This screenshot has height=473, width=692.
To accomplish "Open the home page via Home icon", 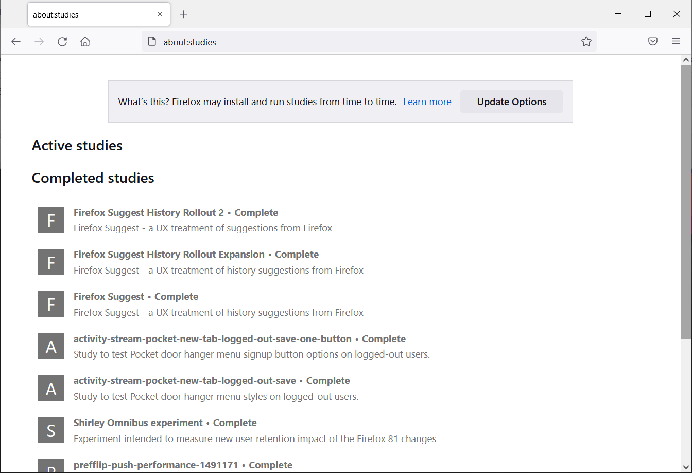I will (x=85, y=41).
